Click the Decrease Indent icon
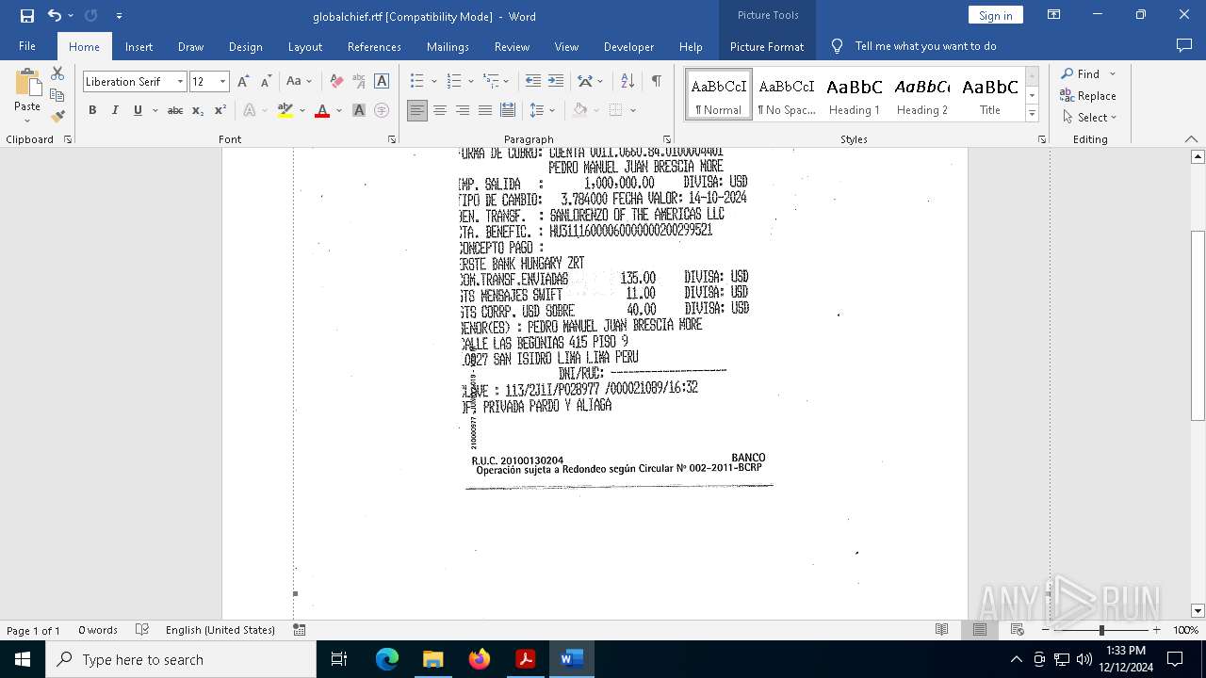 tap(532, 81)
